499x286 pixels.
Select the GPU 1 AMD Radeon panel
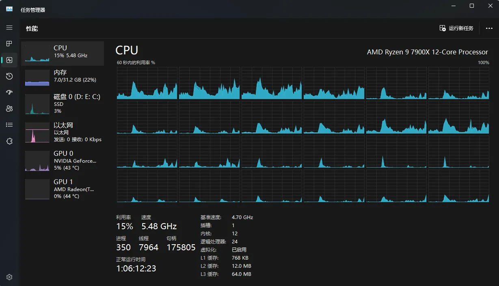click(63, 189)
